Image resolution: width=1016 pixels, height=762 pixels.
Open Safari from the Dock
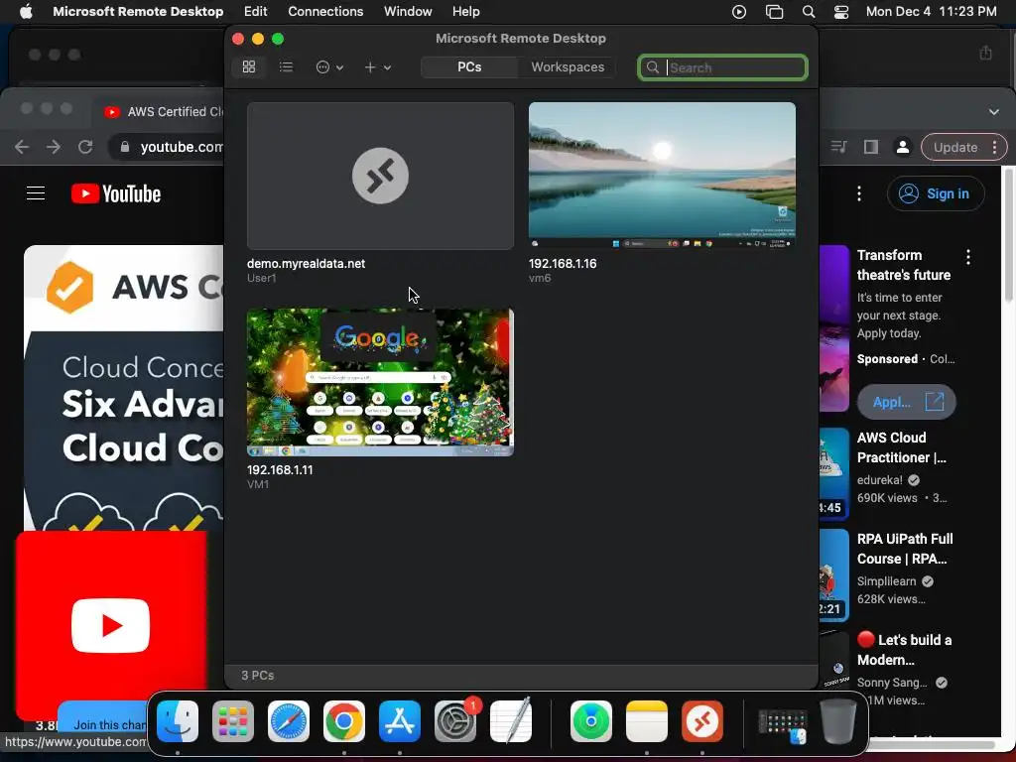(x=289, y=721)
